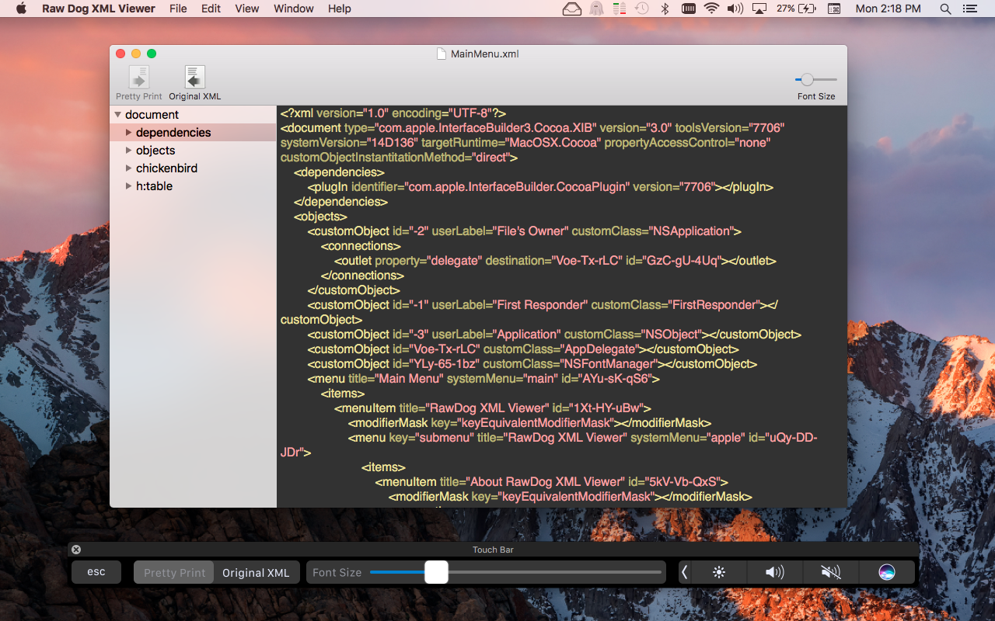Open the AirPlay display menu
The width and height of the screenshot is (995, 621).
coord(760,9)
